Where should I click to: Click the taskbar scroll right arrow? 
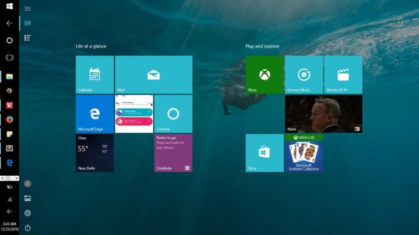[16, 178]
